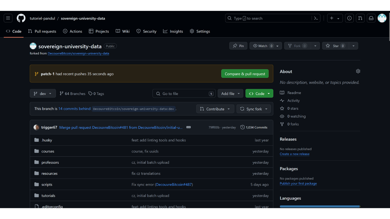The width and height of the screenshot is (390, 219).
Task: Open the professors folder name
Action: point(50,162)
